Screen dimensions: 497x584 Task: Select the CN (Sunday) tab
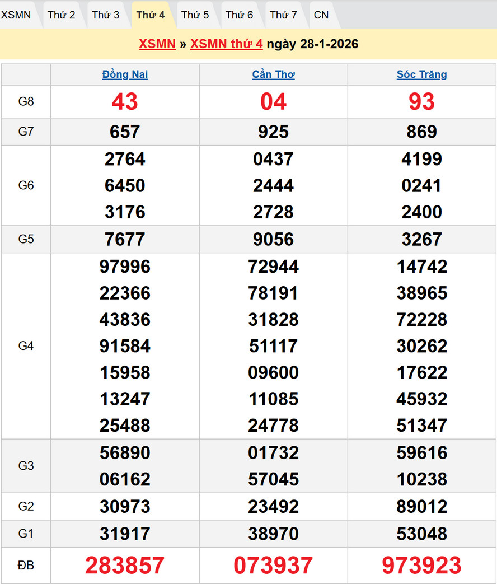pos(321,15)
